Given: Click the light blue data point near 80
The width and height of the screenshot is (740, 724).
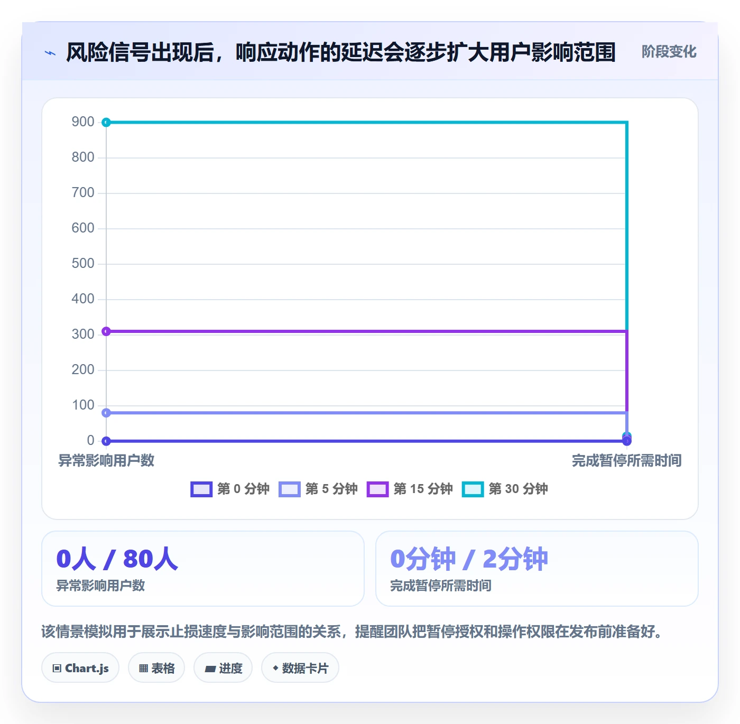Looking at the screenshot, I should tap(106, 413).
